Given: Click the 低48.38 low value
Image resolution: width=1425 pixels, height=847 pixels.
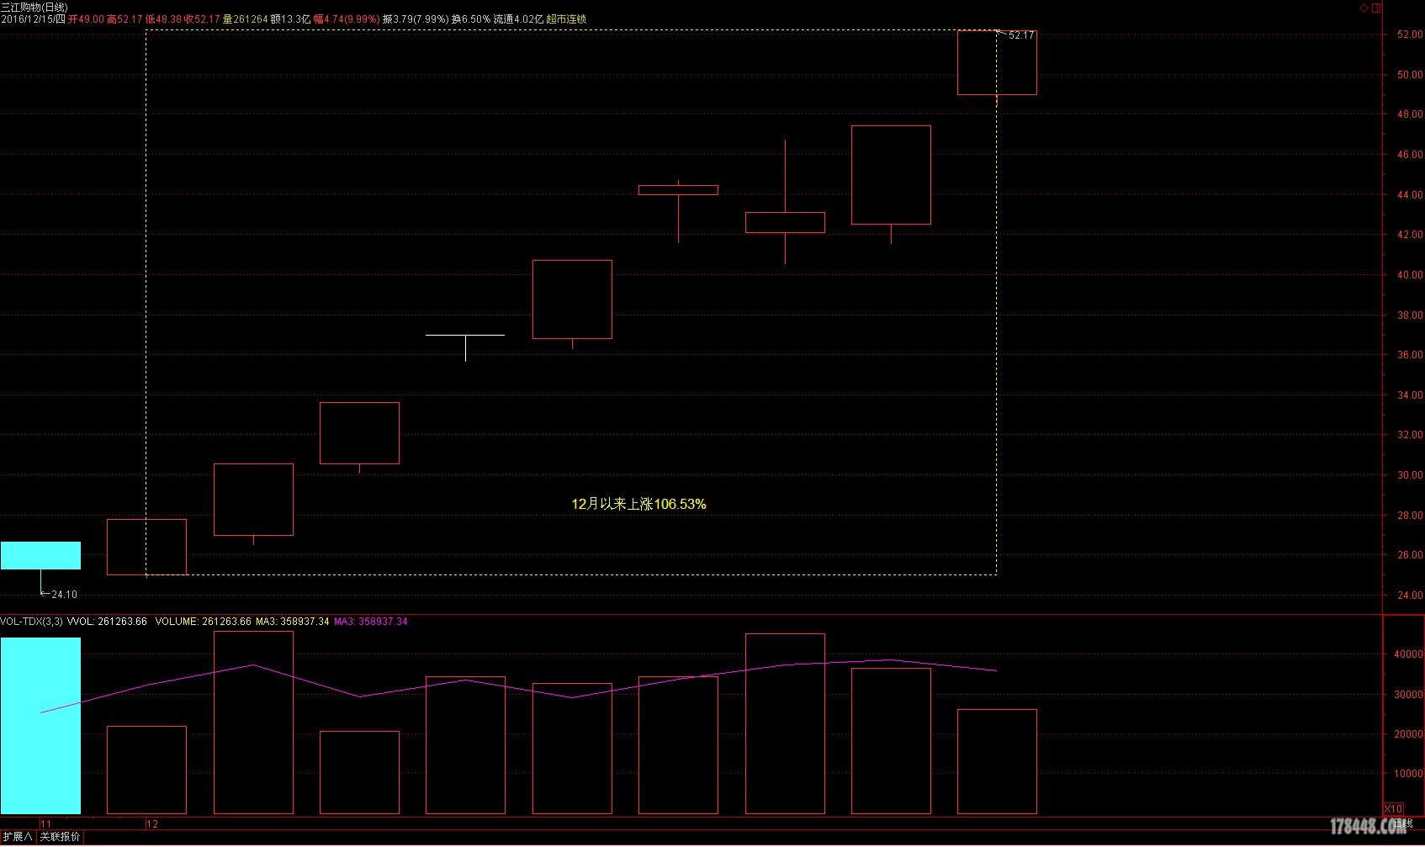Looking at the screenshot, I should pos(164,19).
